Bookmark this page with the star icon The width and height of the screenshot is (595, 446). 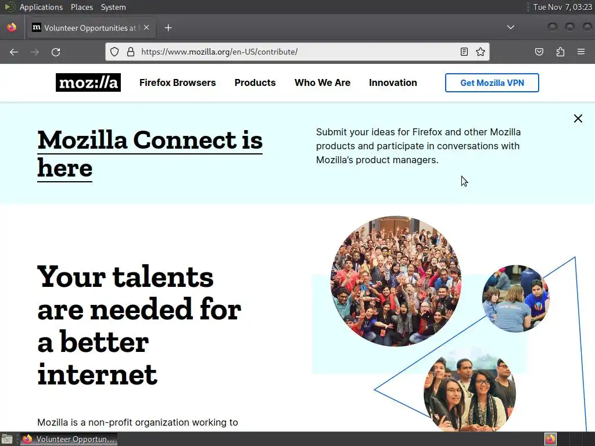481,52
